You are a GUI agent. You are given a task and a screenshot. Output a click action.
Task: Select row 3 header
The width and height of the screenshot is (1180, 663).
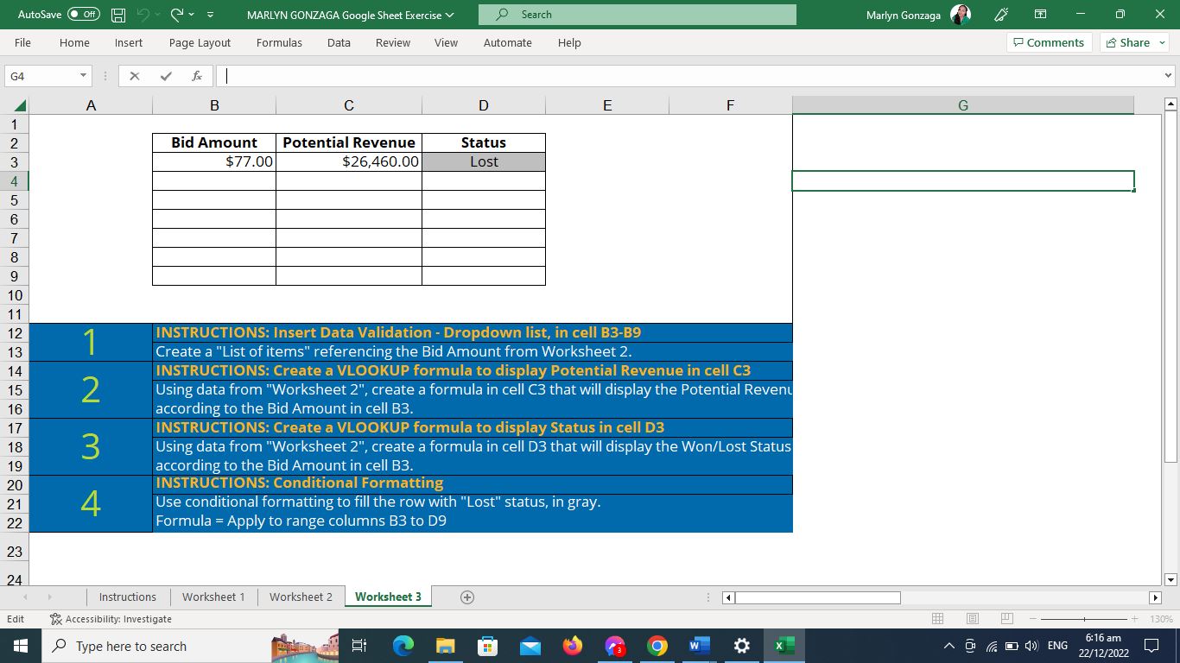[x=15, y=162]
